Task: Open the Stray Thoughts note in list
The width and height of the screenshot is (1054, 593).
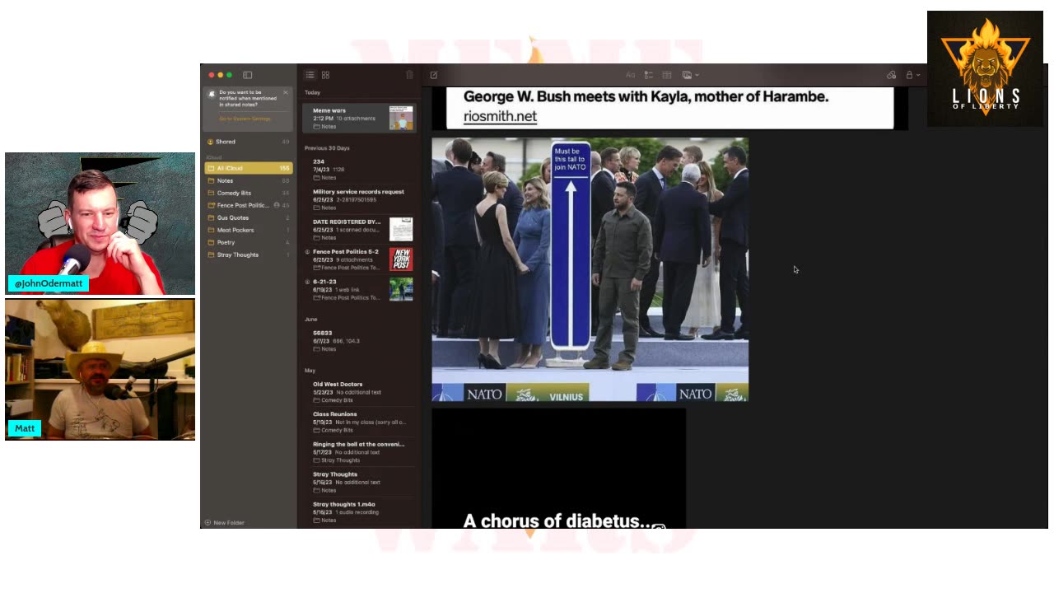Action: tap(359, 482)
